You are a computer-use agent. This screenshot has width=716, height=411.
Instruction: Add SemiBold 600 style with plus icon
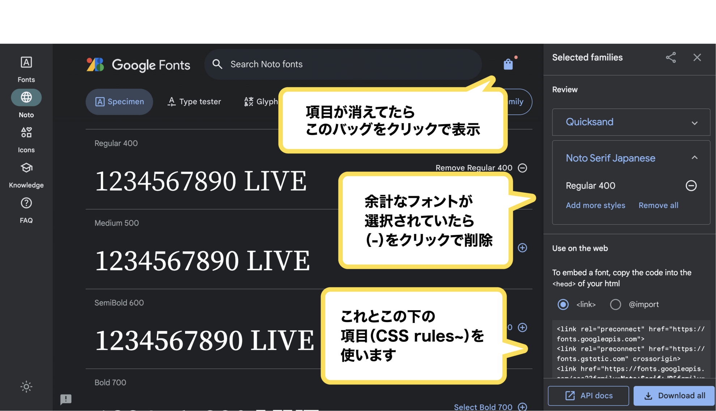coord(522,327)
